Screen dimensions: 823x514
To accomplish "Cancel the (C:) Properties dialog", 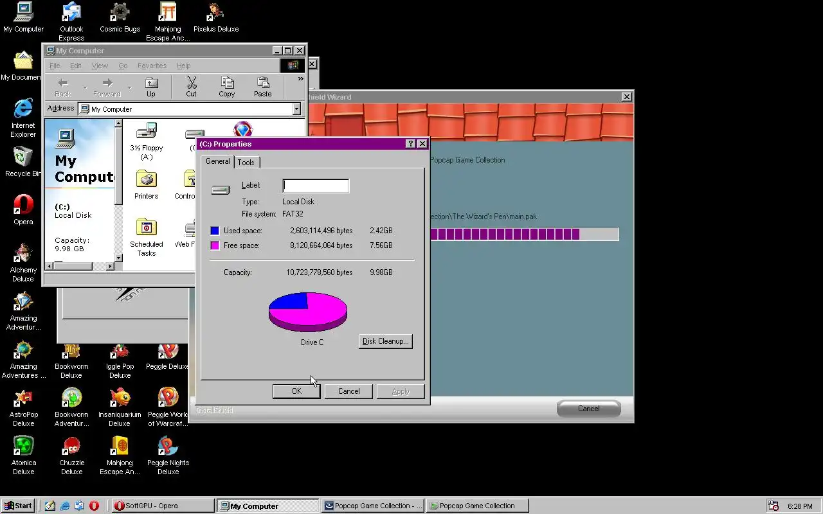I will click(349, 391).
